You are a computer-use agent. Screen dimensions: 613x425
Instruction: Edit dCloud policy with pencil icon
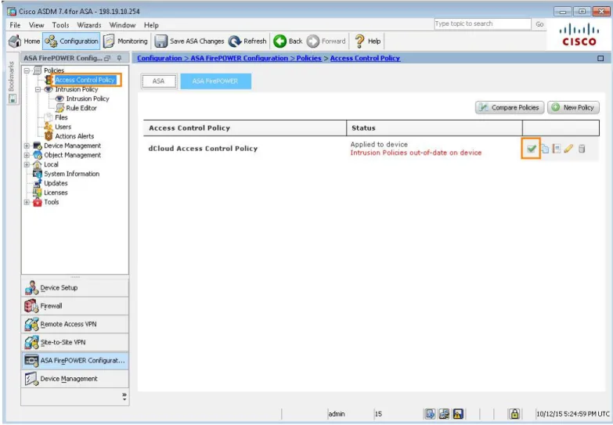point(568,149)
